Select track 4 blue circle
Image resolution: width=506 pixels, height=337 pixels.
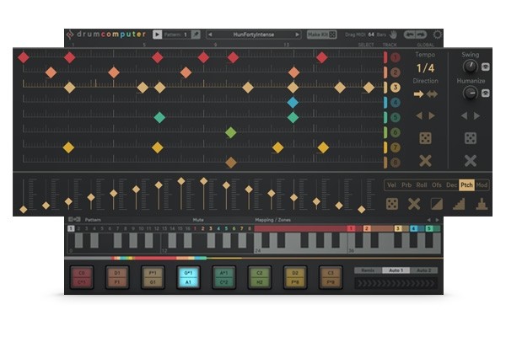[396, 103]
